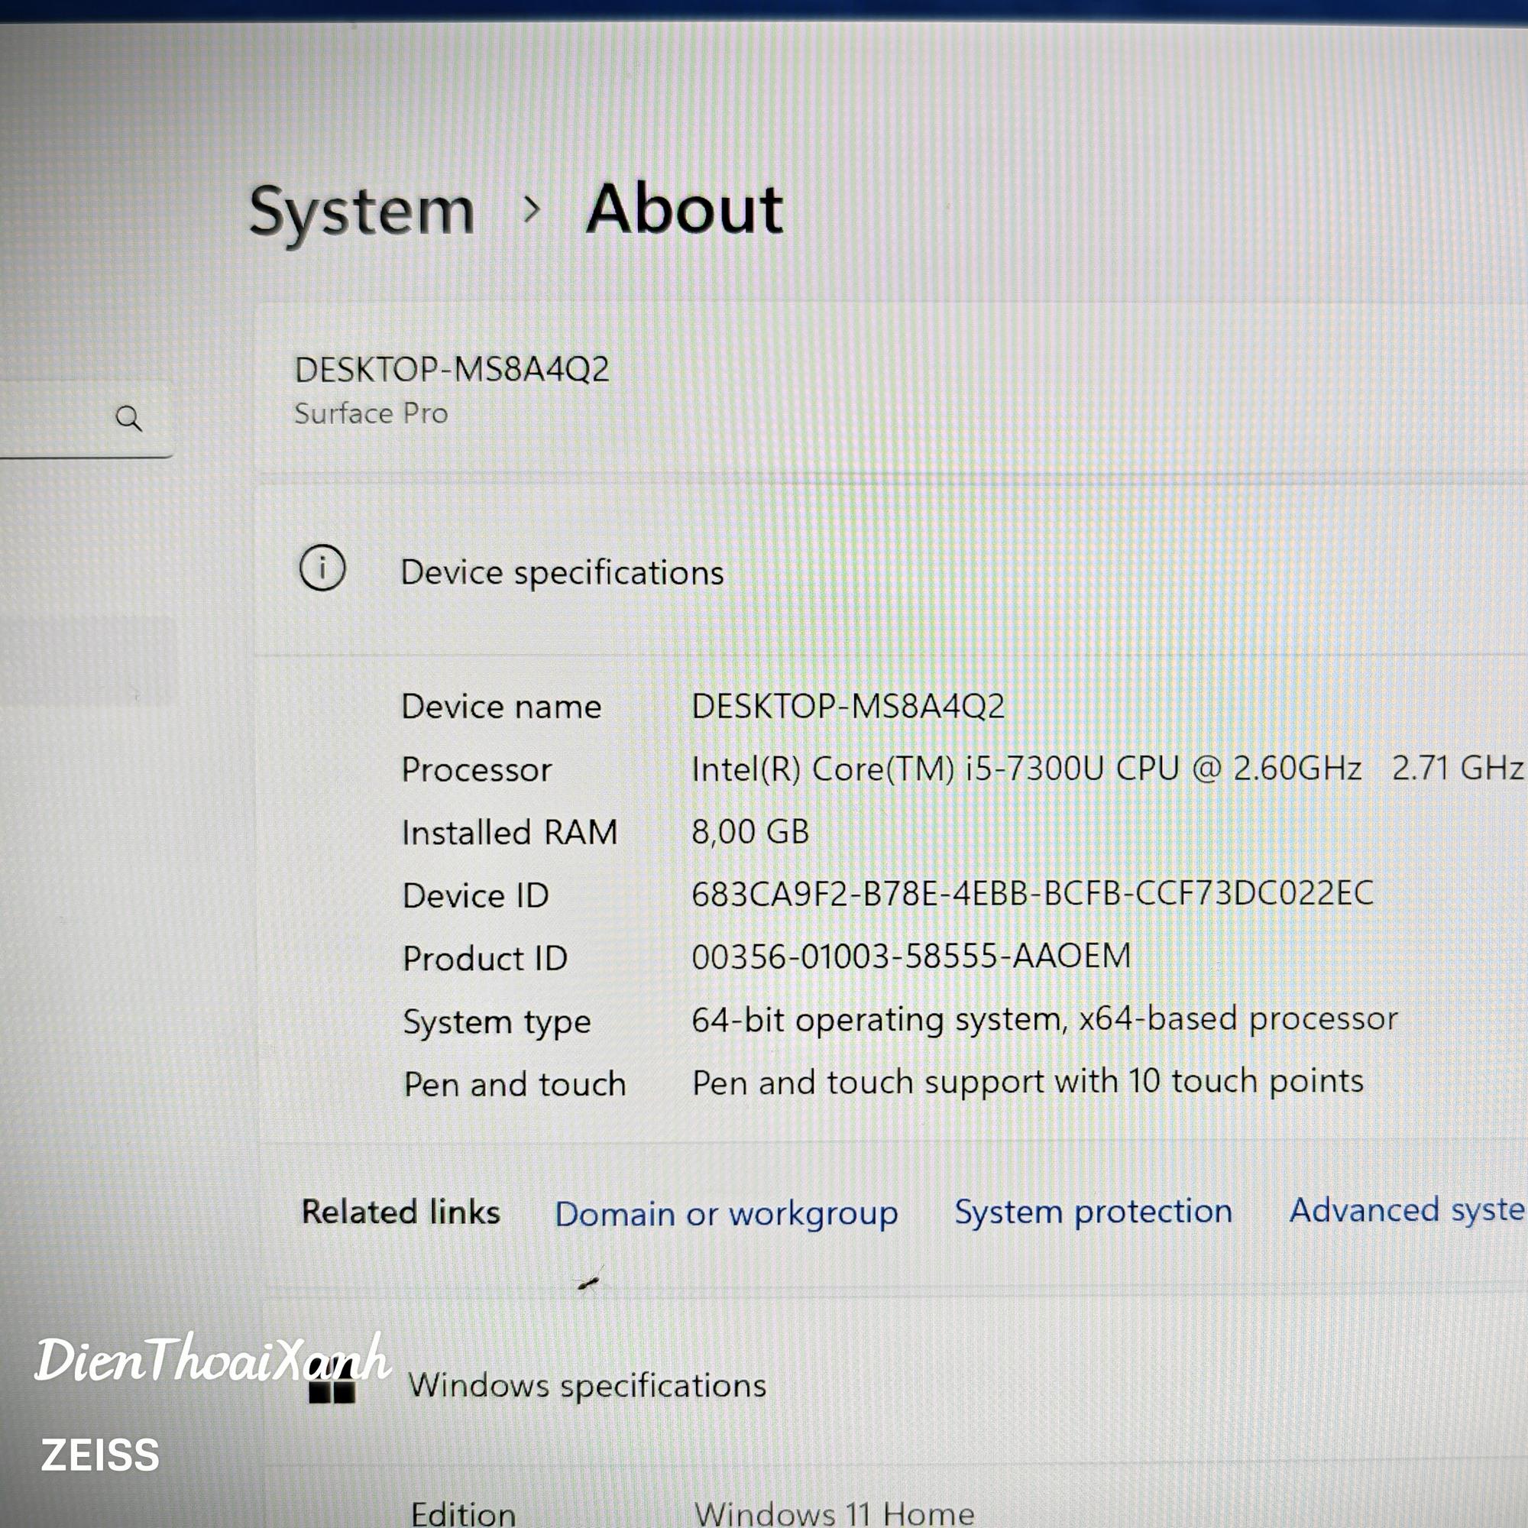
Task: Click the Edition label
Action: [464, 1513]
